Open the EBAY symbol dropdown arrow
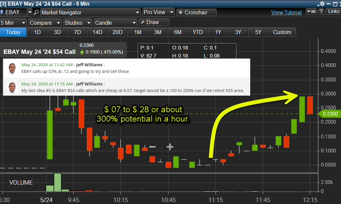Viewport: 341px width, 204px height. click(x=30, y=12)
